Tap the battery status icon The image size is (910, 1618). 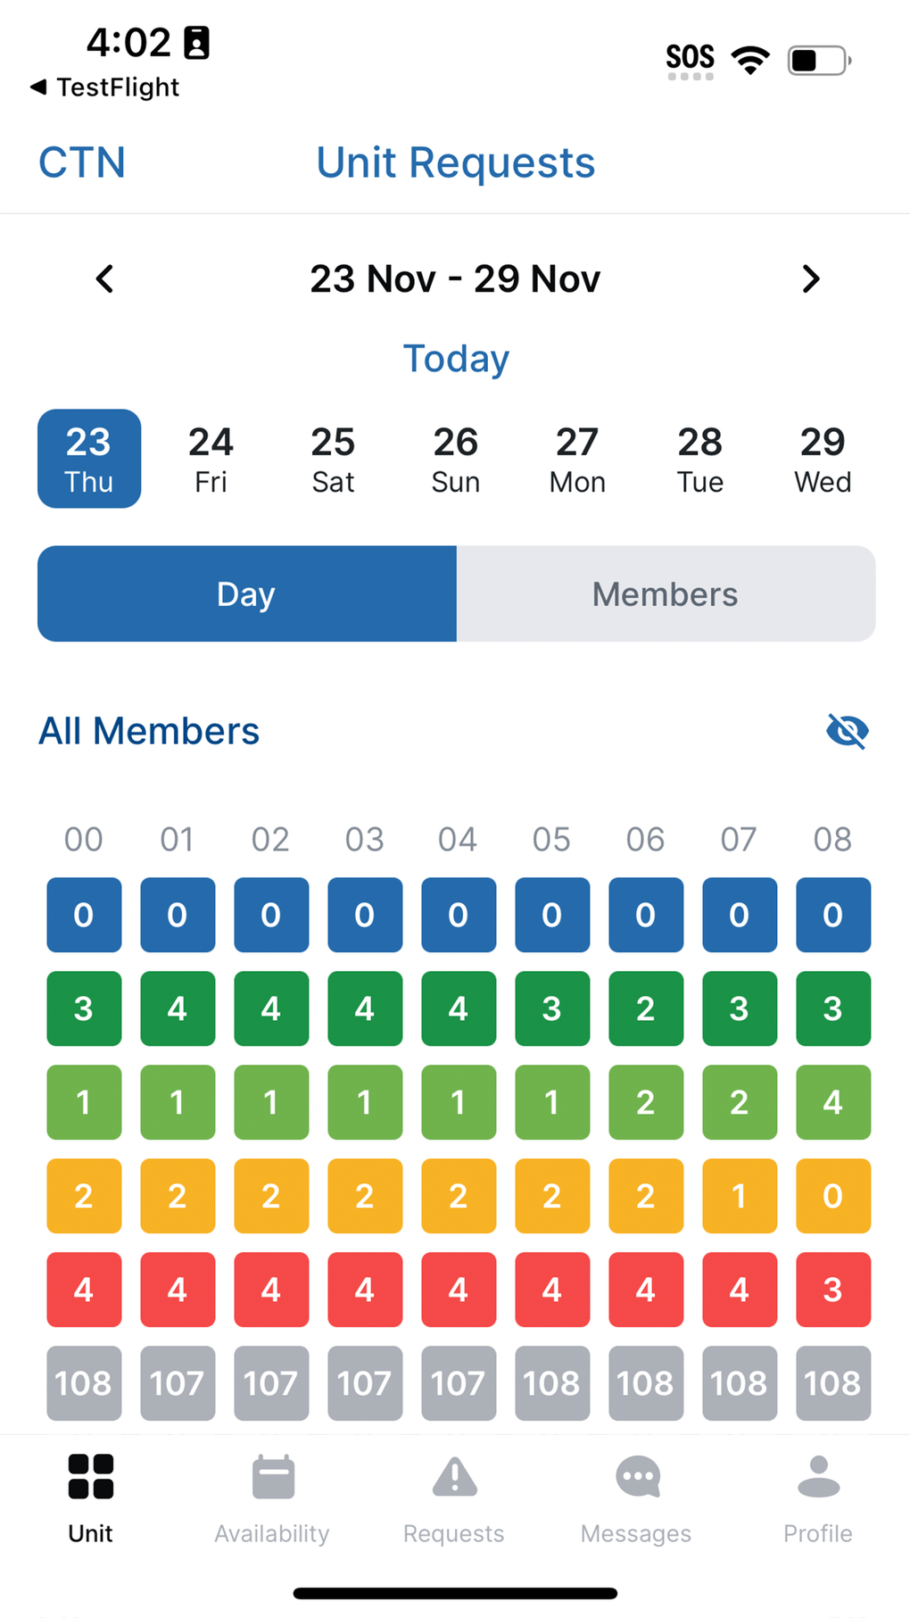coord(818,61)
